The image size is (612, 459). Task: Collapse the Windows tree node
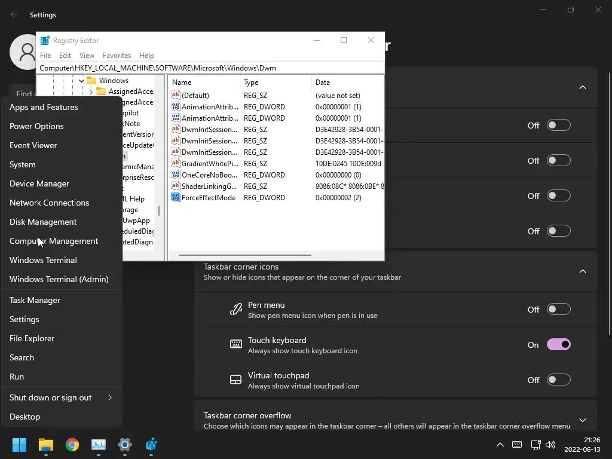click(x=81, y=81)
